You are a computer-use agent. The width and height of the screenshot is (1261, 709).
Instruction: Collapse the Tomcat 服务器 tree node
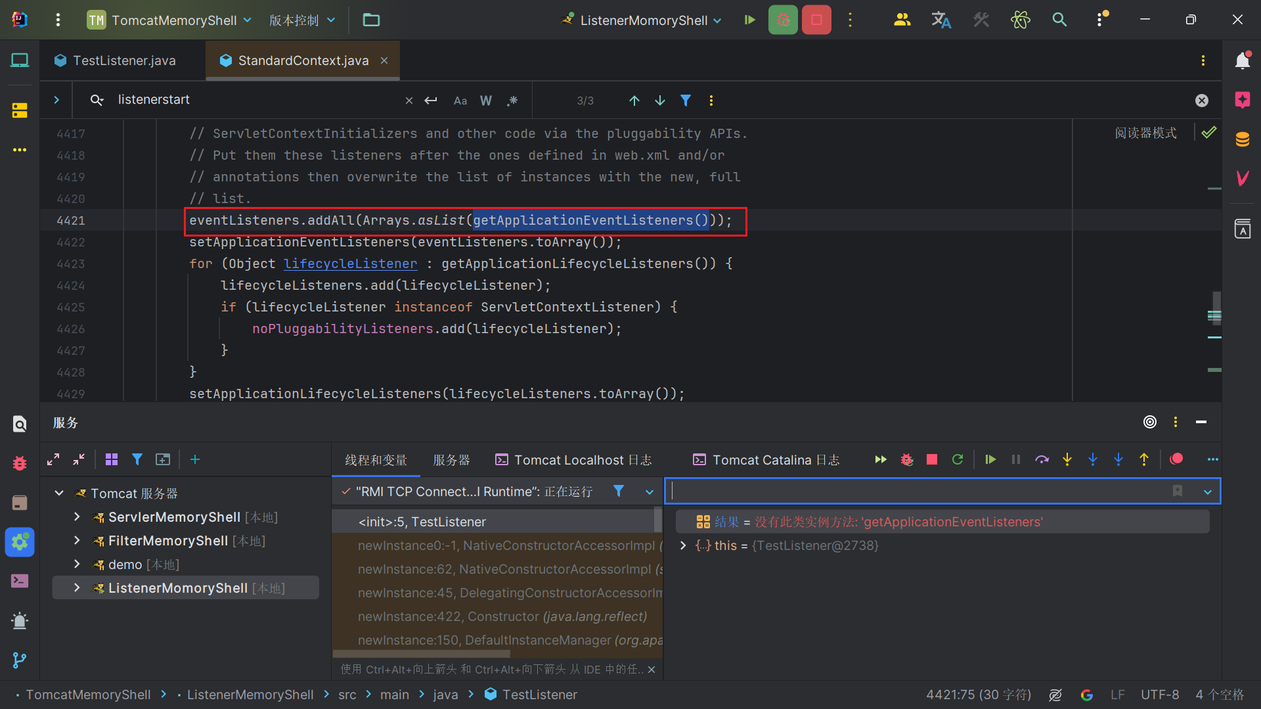59,493
